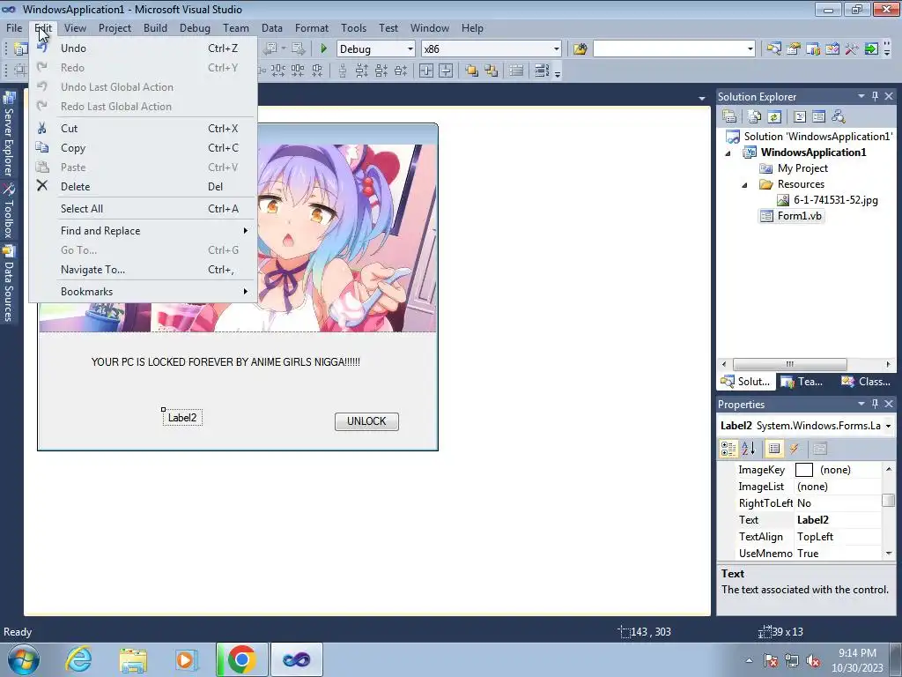
Task: Collapse the Resources folder node
Action: coord(744,185)
